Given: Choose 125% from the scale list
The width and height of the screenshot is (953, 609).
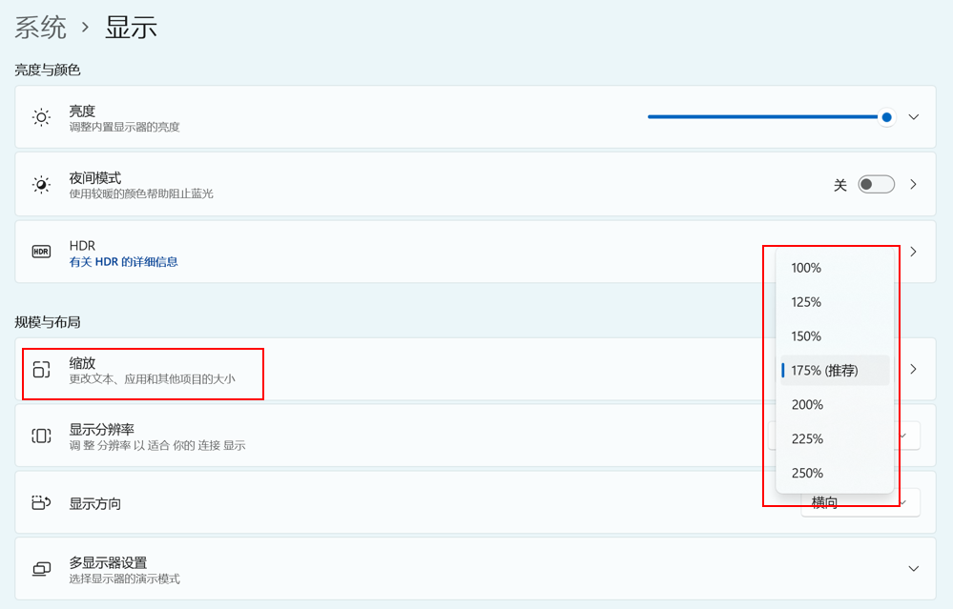Looking at the screenshot, I should [806, 302].
